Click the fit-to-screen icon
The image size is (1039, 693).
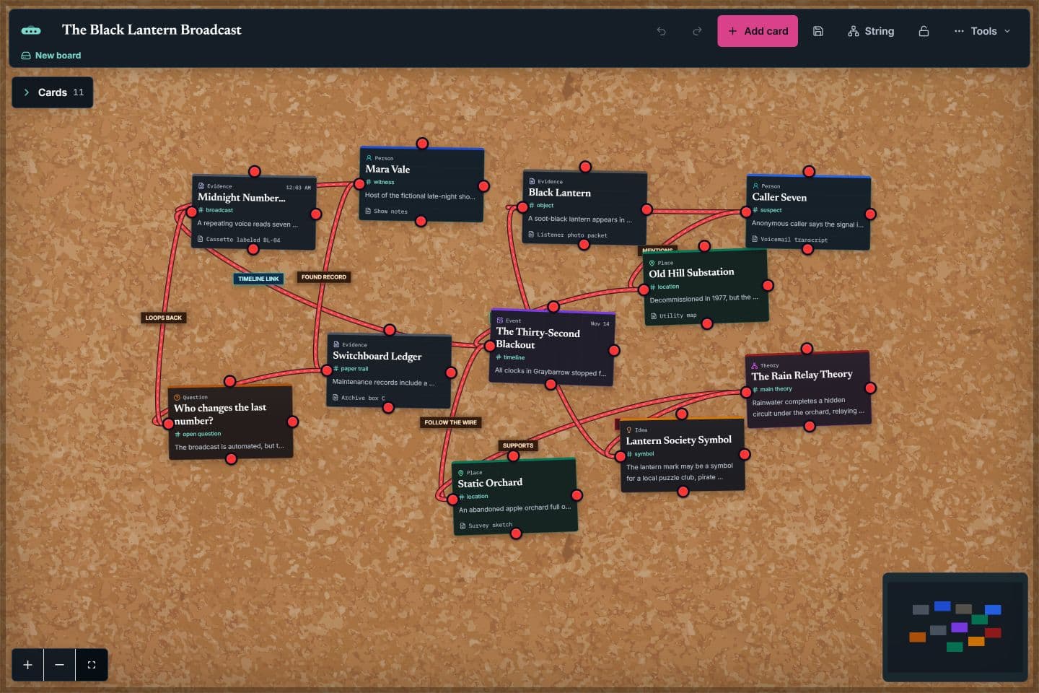coord(92,665)
